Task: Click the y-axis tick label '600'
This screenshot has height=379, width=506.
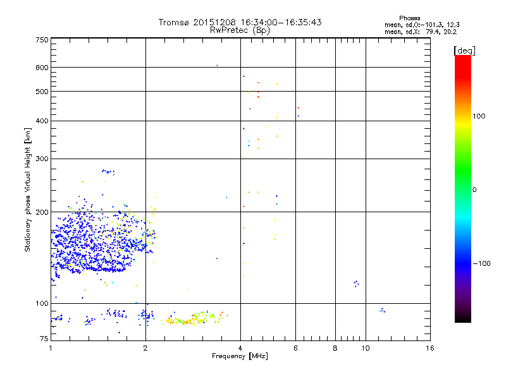Action: click(x=42, y=68)
